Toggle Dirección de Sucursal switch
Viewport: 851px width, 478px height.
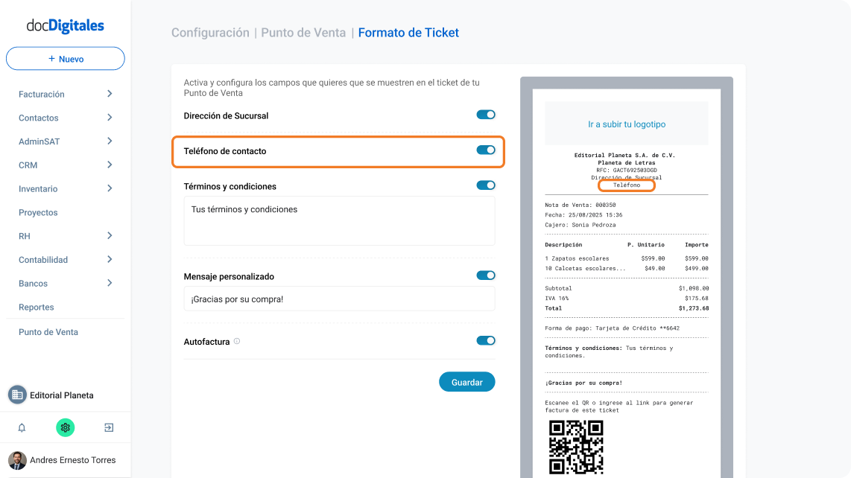pyautogui.click(x=486, y=115)
